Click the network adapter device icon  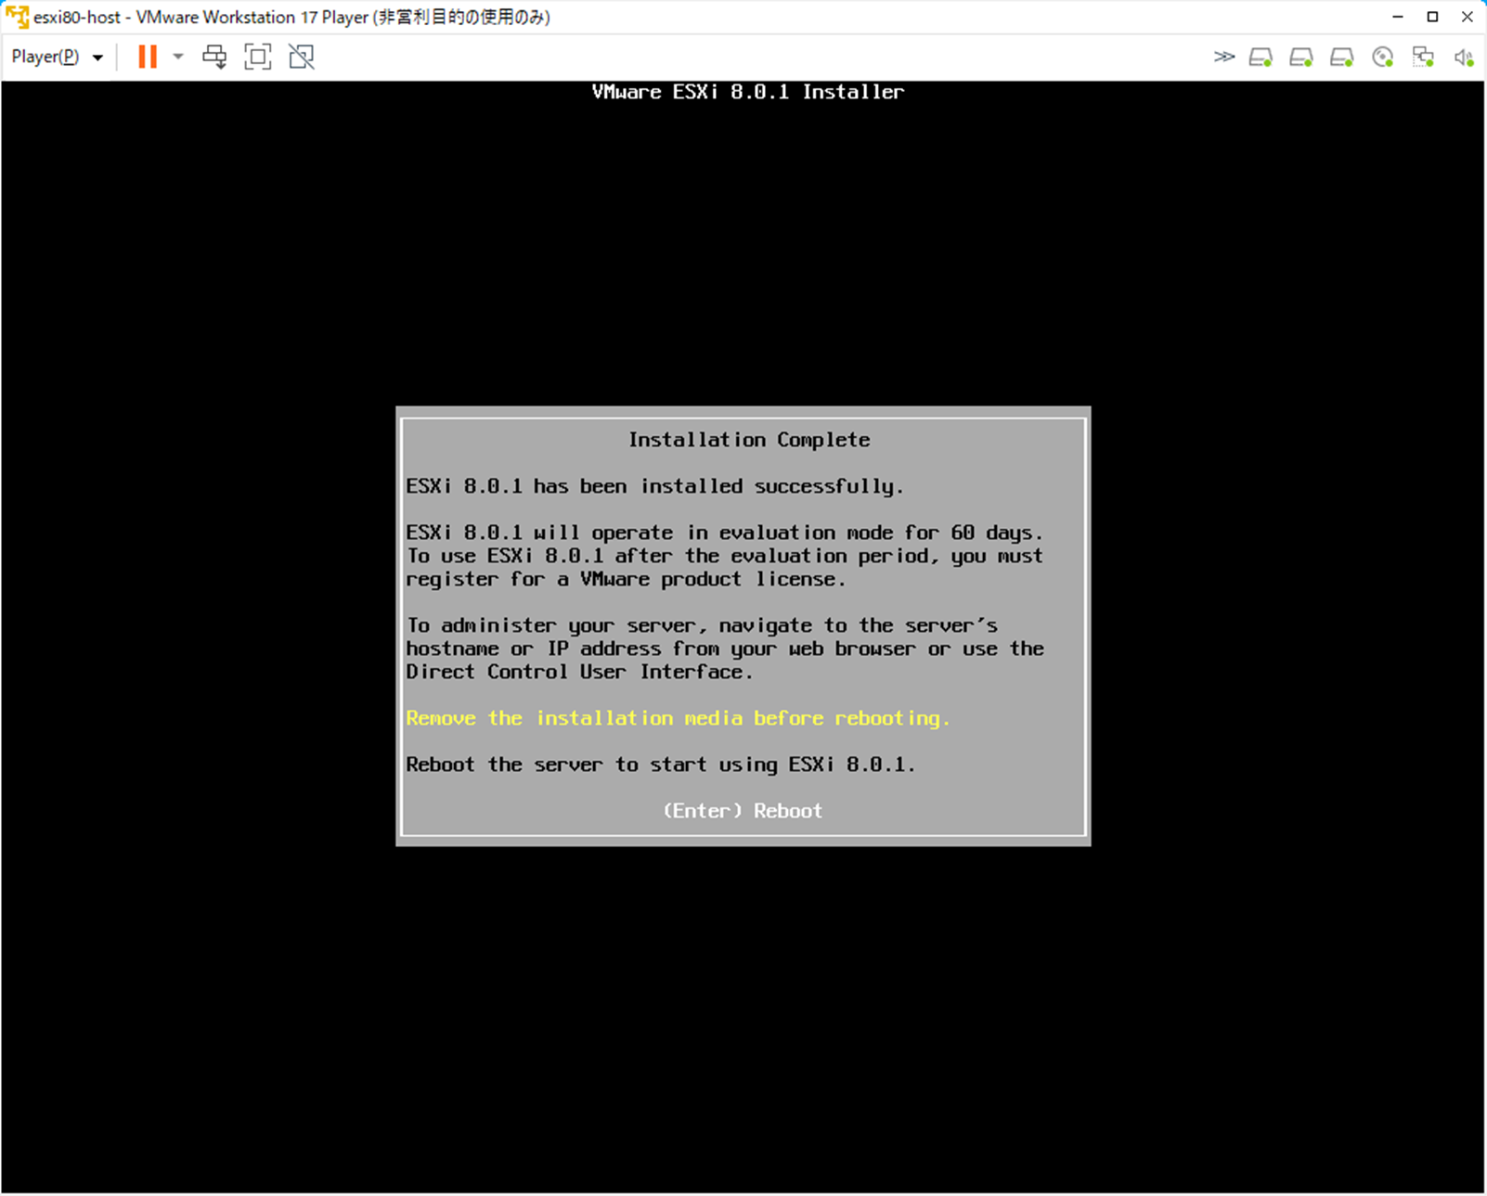point(1424,58)
